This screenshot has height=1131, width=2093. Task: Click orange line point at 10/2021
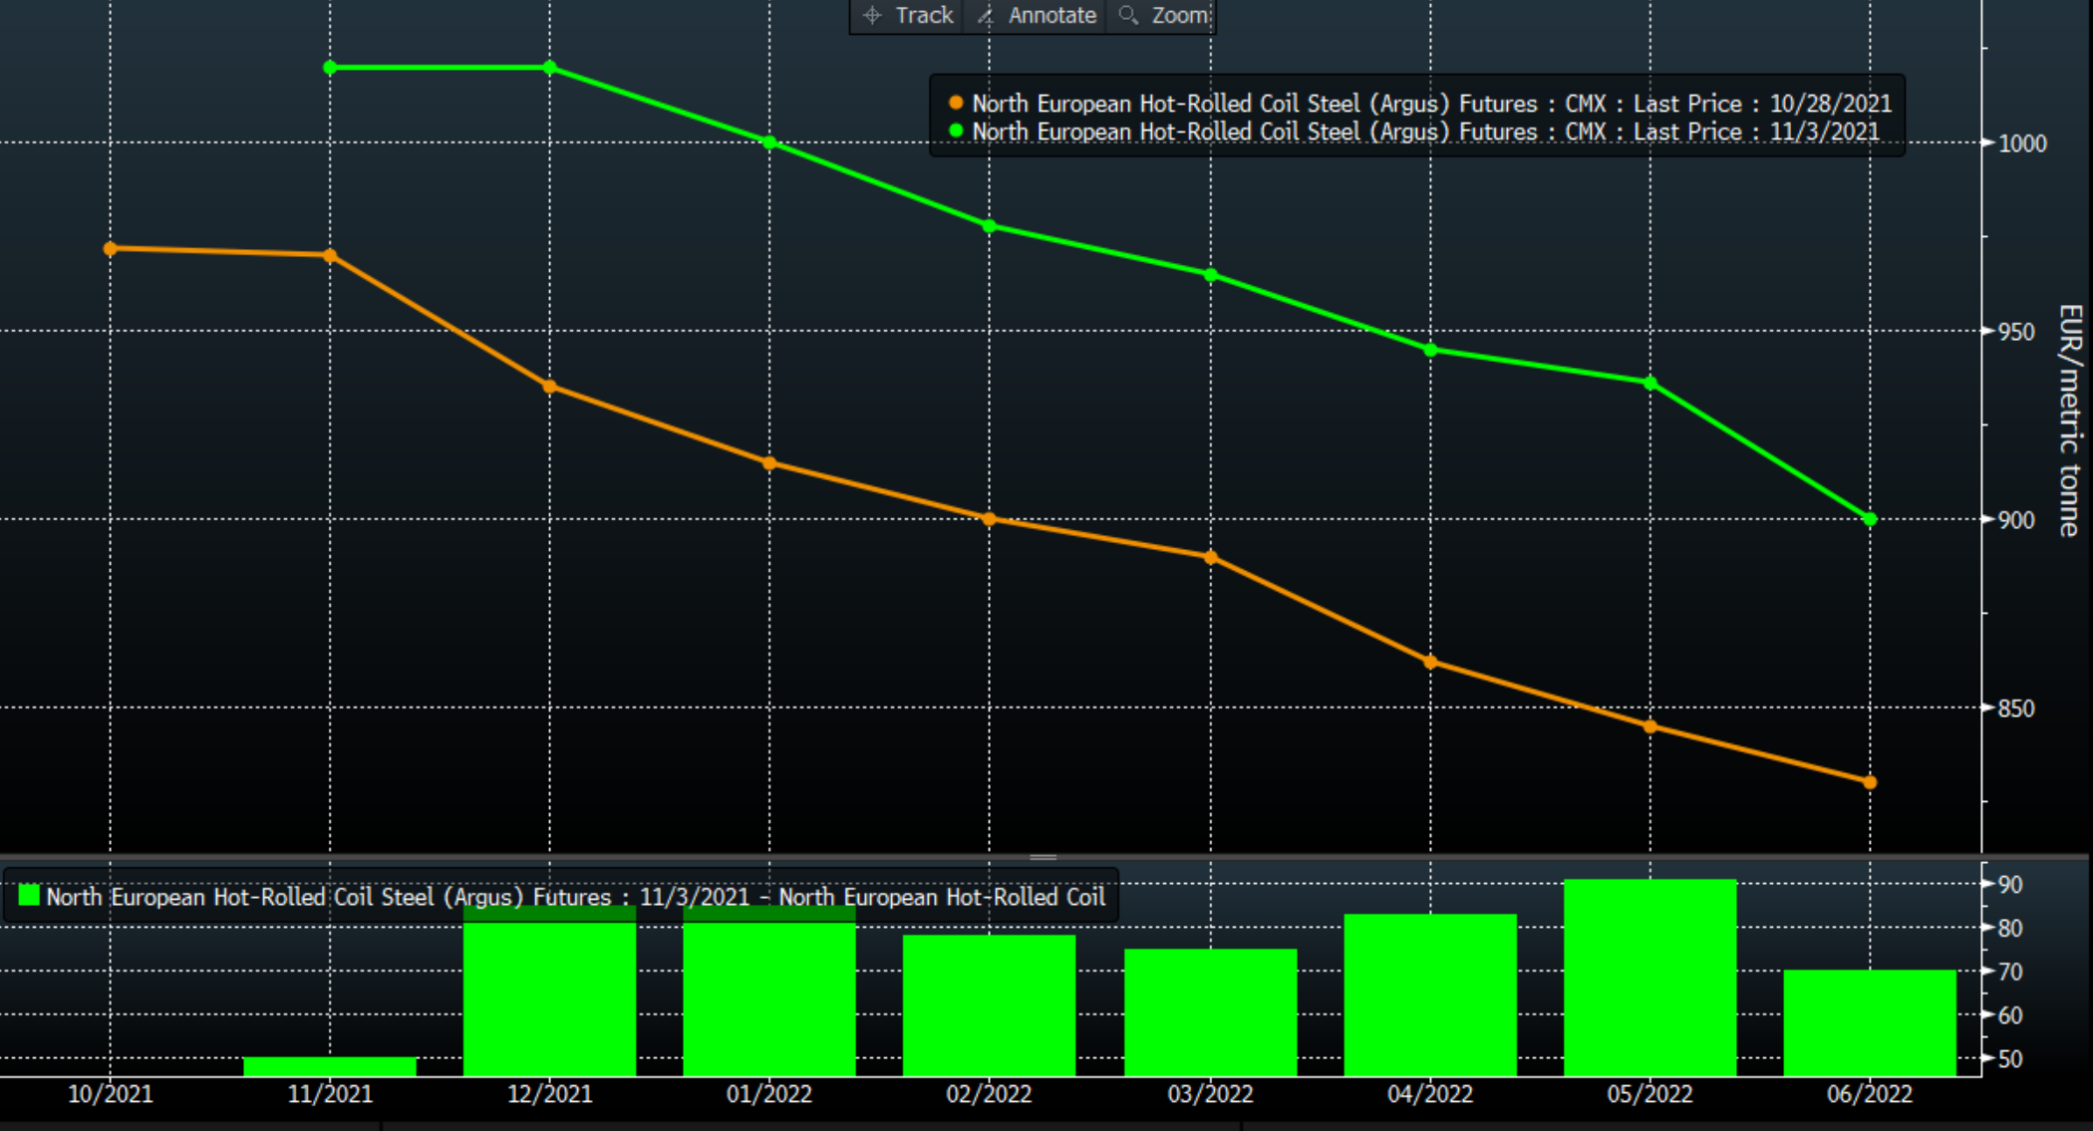(111, 248)
